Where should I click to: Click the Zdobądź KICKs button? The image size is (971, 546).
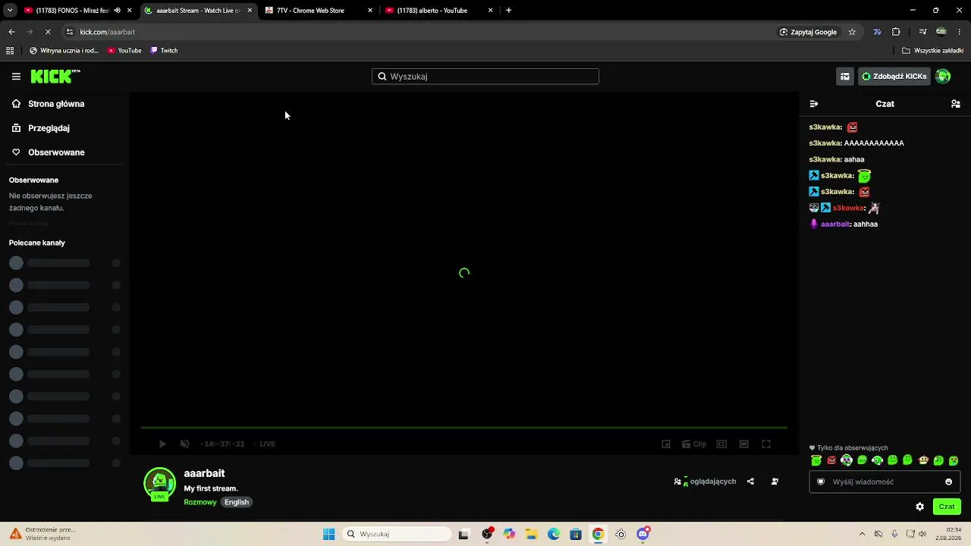pyautogui.click(x=894, y=76)
